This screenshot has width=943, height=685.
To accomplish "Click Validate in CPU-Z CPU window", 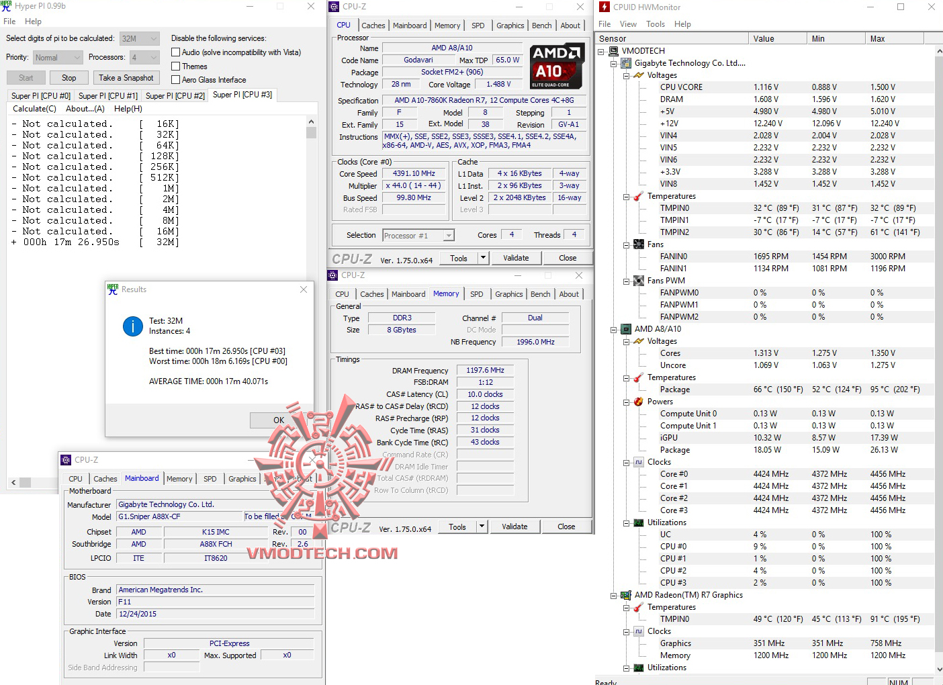I will click(516, 258).
